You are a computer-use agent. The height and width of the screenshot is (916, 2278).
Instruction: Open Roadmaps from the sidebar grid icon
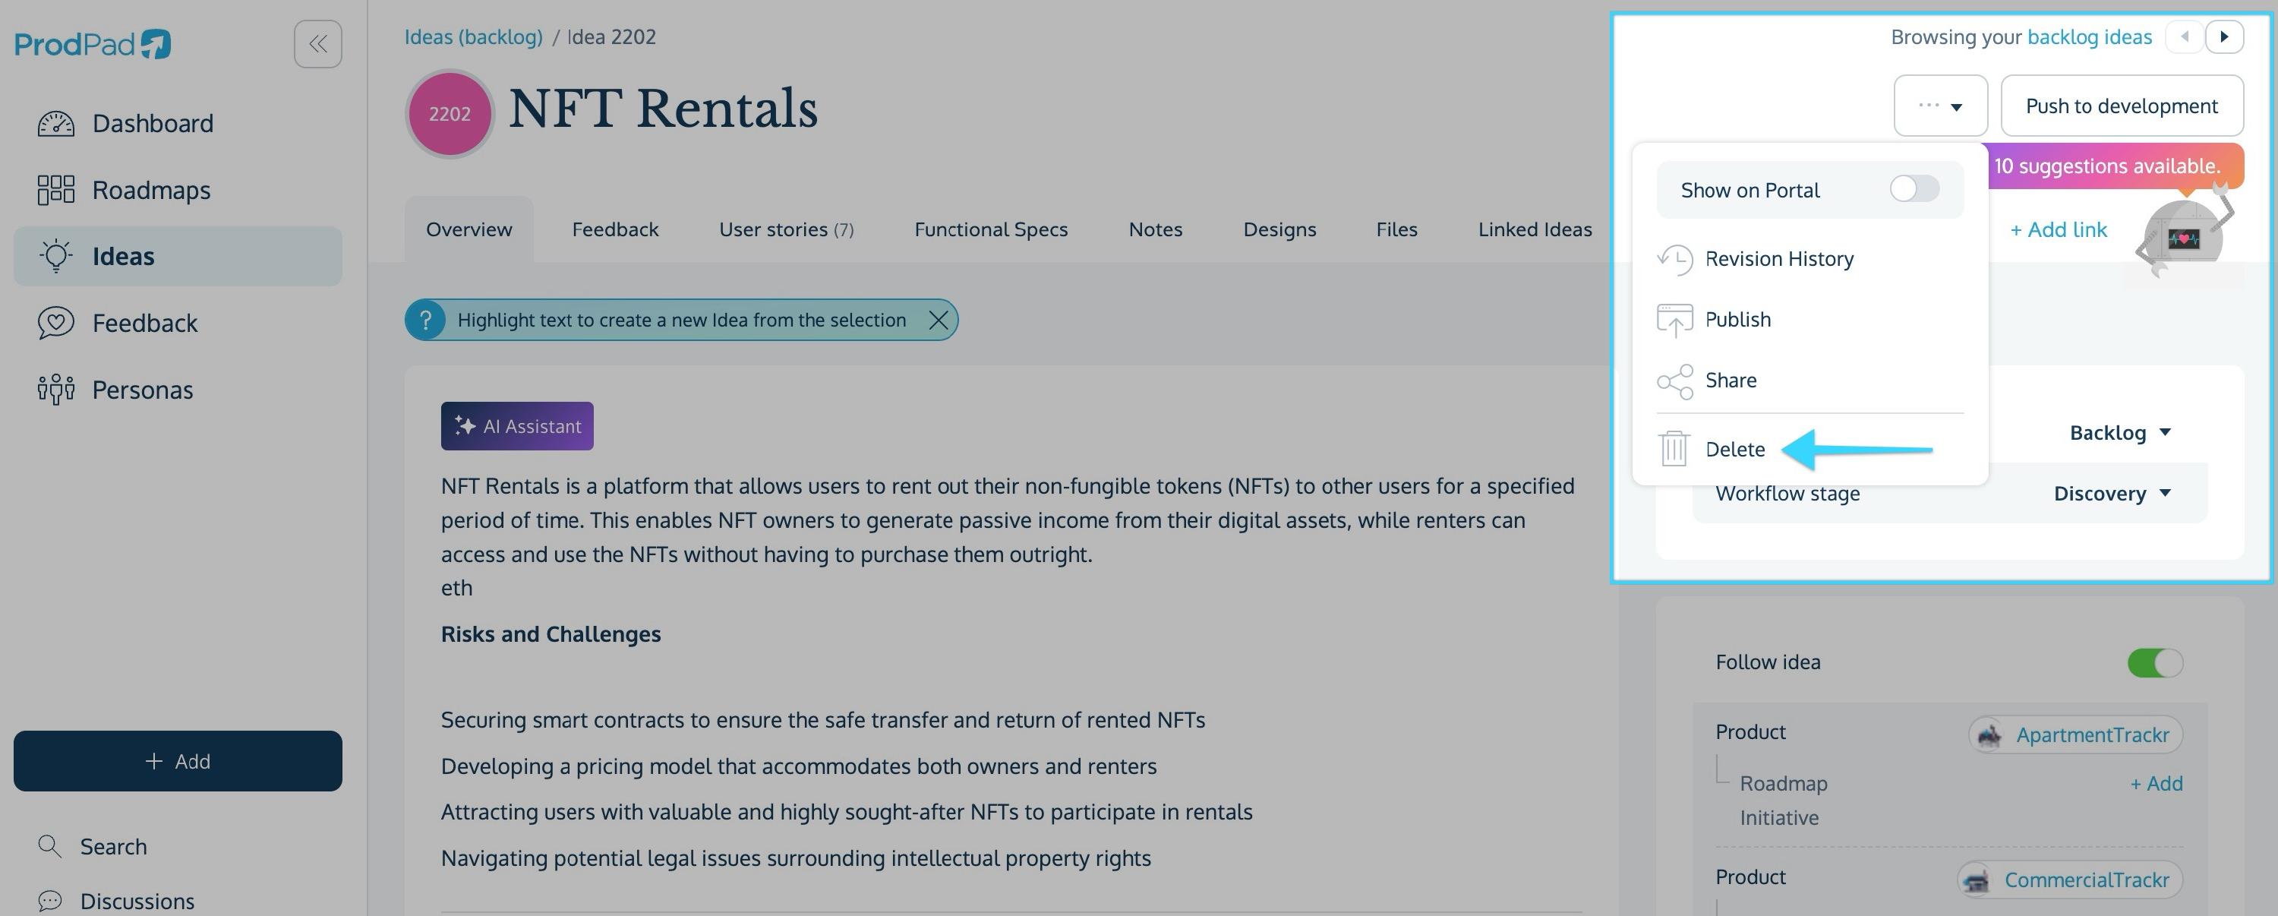click(55, 190)
